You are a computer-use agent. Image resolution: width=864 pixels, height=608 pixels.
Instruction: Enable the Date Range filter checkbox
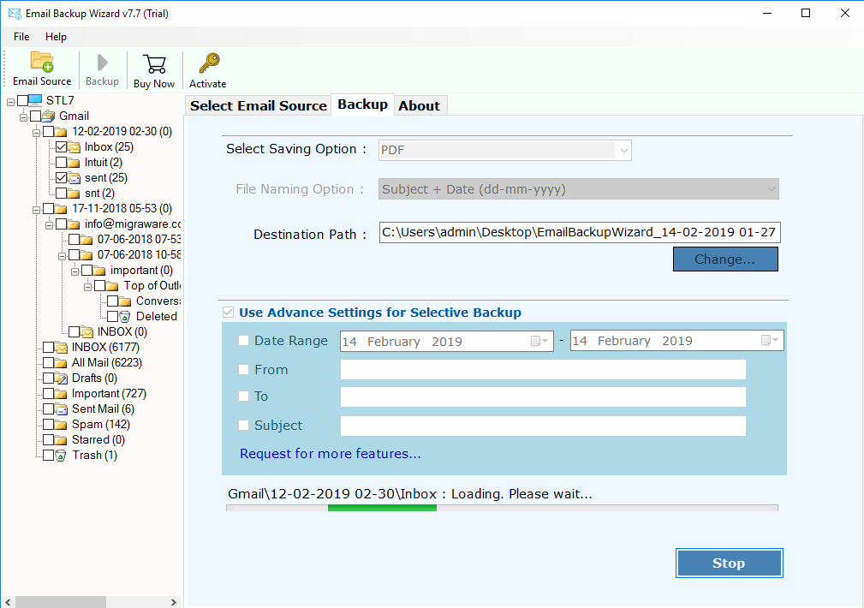243,341
